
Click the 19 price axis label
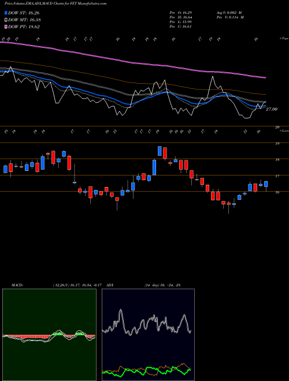pyautogui.click(x=277, y=144)
